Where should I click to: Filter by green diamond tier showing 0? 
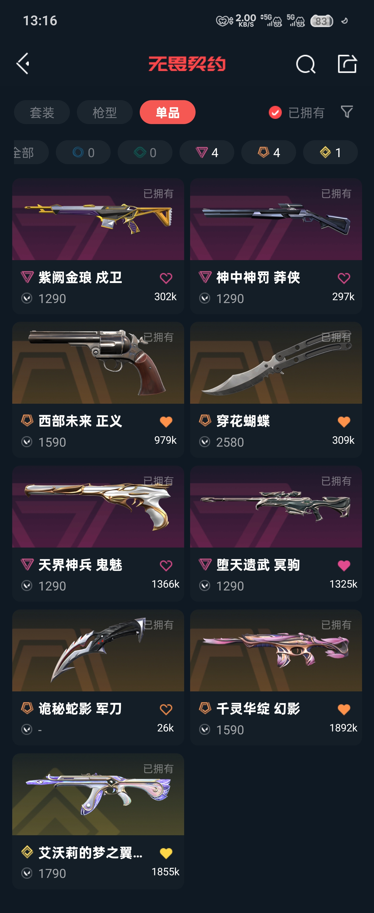click(145, 152)
